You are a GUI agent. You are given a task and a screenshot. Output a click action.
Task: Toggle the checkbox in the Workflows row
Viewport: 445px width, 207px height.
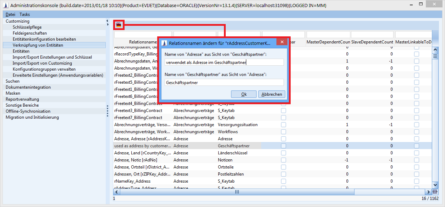coord(284,132)
